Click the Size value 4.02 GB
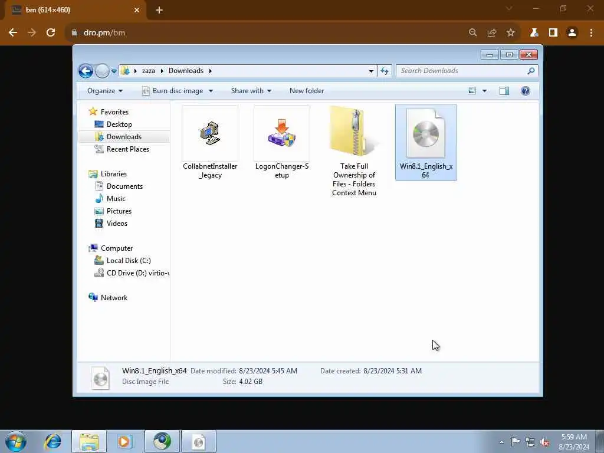The height and width of the screenshot is (453, 604). point(251,382)
